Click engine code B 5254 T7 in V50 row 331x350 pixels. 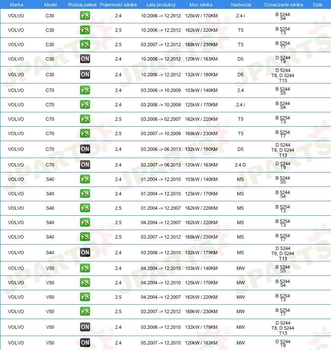pos(283,312)
